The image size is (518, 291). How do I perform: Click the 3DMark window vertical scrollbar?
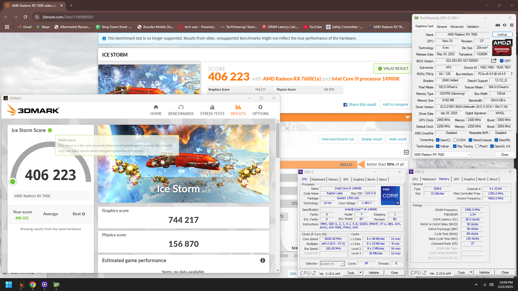point(278,141)
